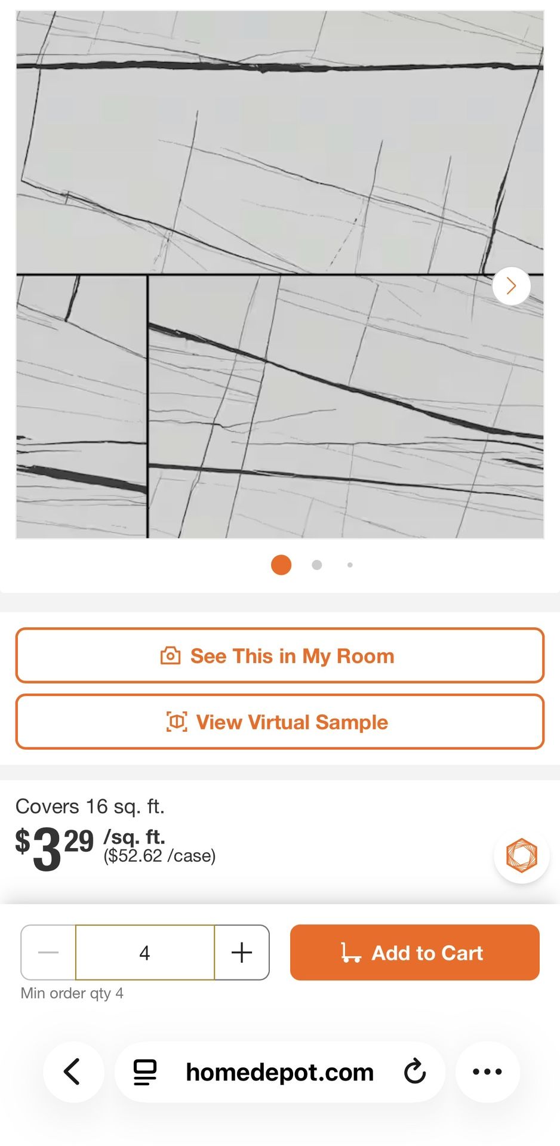Tap the homedepot.com address bar
560x1146 pixels.
(279, 1072)
